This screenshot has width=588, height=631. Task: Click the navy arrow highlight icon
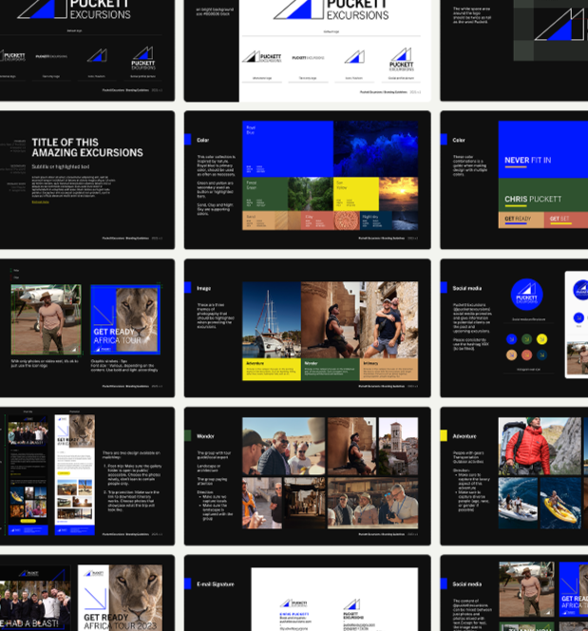(x=541, y=354)
